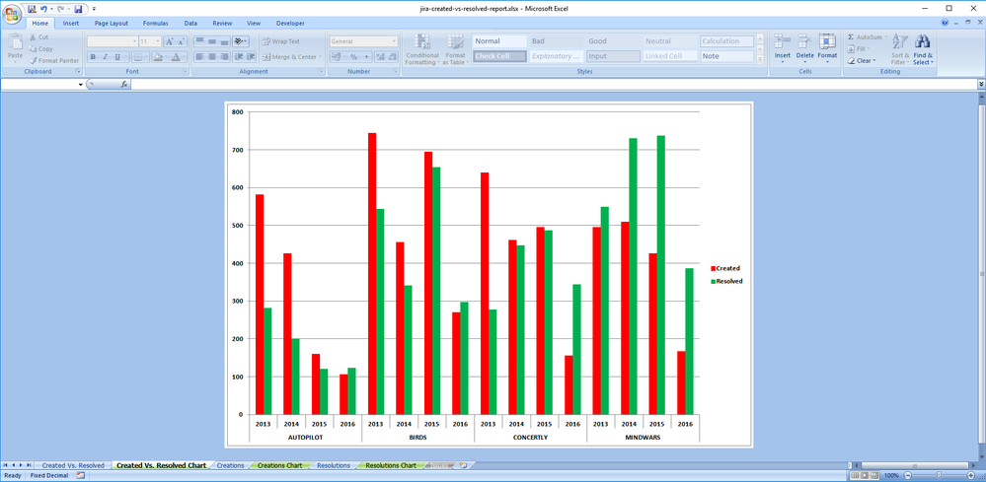This screenshot has height=482, width=986.
Task: Open Fill Color bucket swatch
Action: pos(158,57)
